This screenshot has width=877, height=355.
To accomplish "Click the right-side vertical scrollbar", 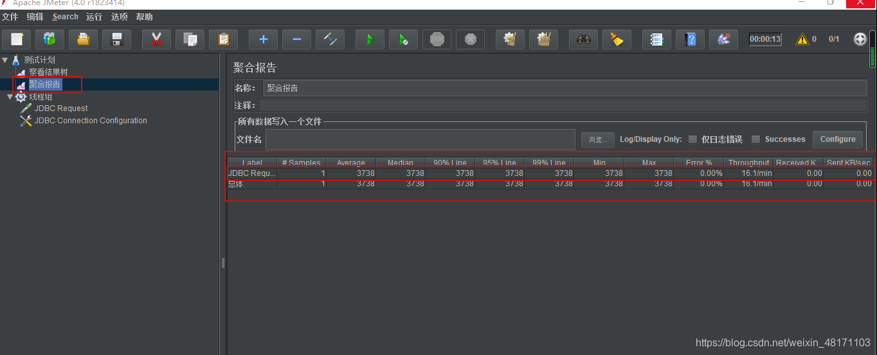I will coord(872,51).
